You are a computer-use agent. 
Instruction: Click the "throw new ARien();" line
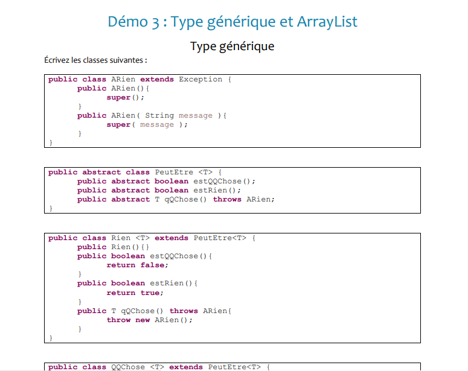coord(150,320)
